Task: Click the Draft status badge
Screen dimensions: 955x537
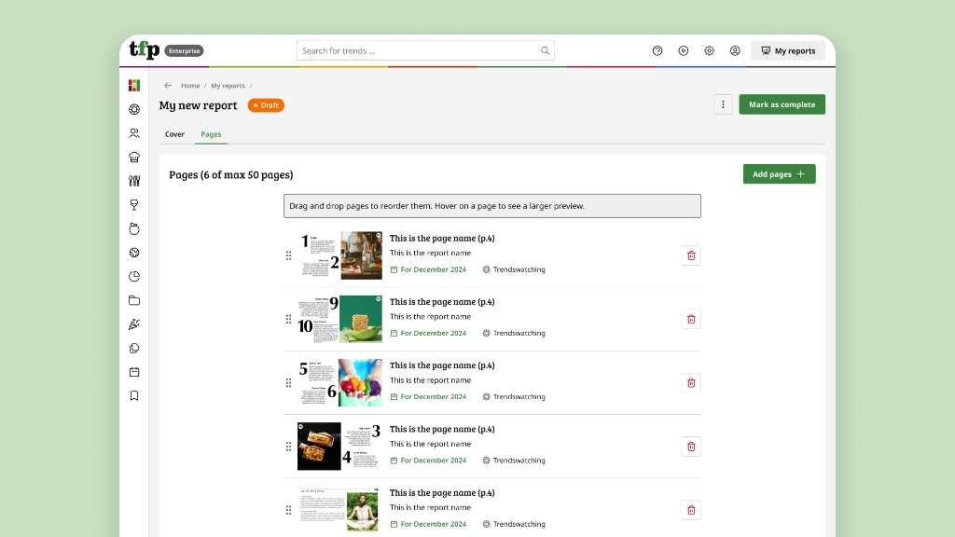Action: (x=266, y=105)
